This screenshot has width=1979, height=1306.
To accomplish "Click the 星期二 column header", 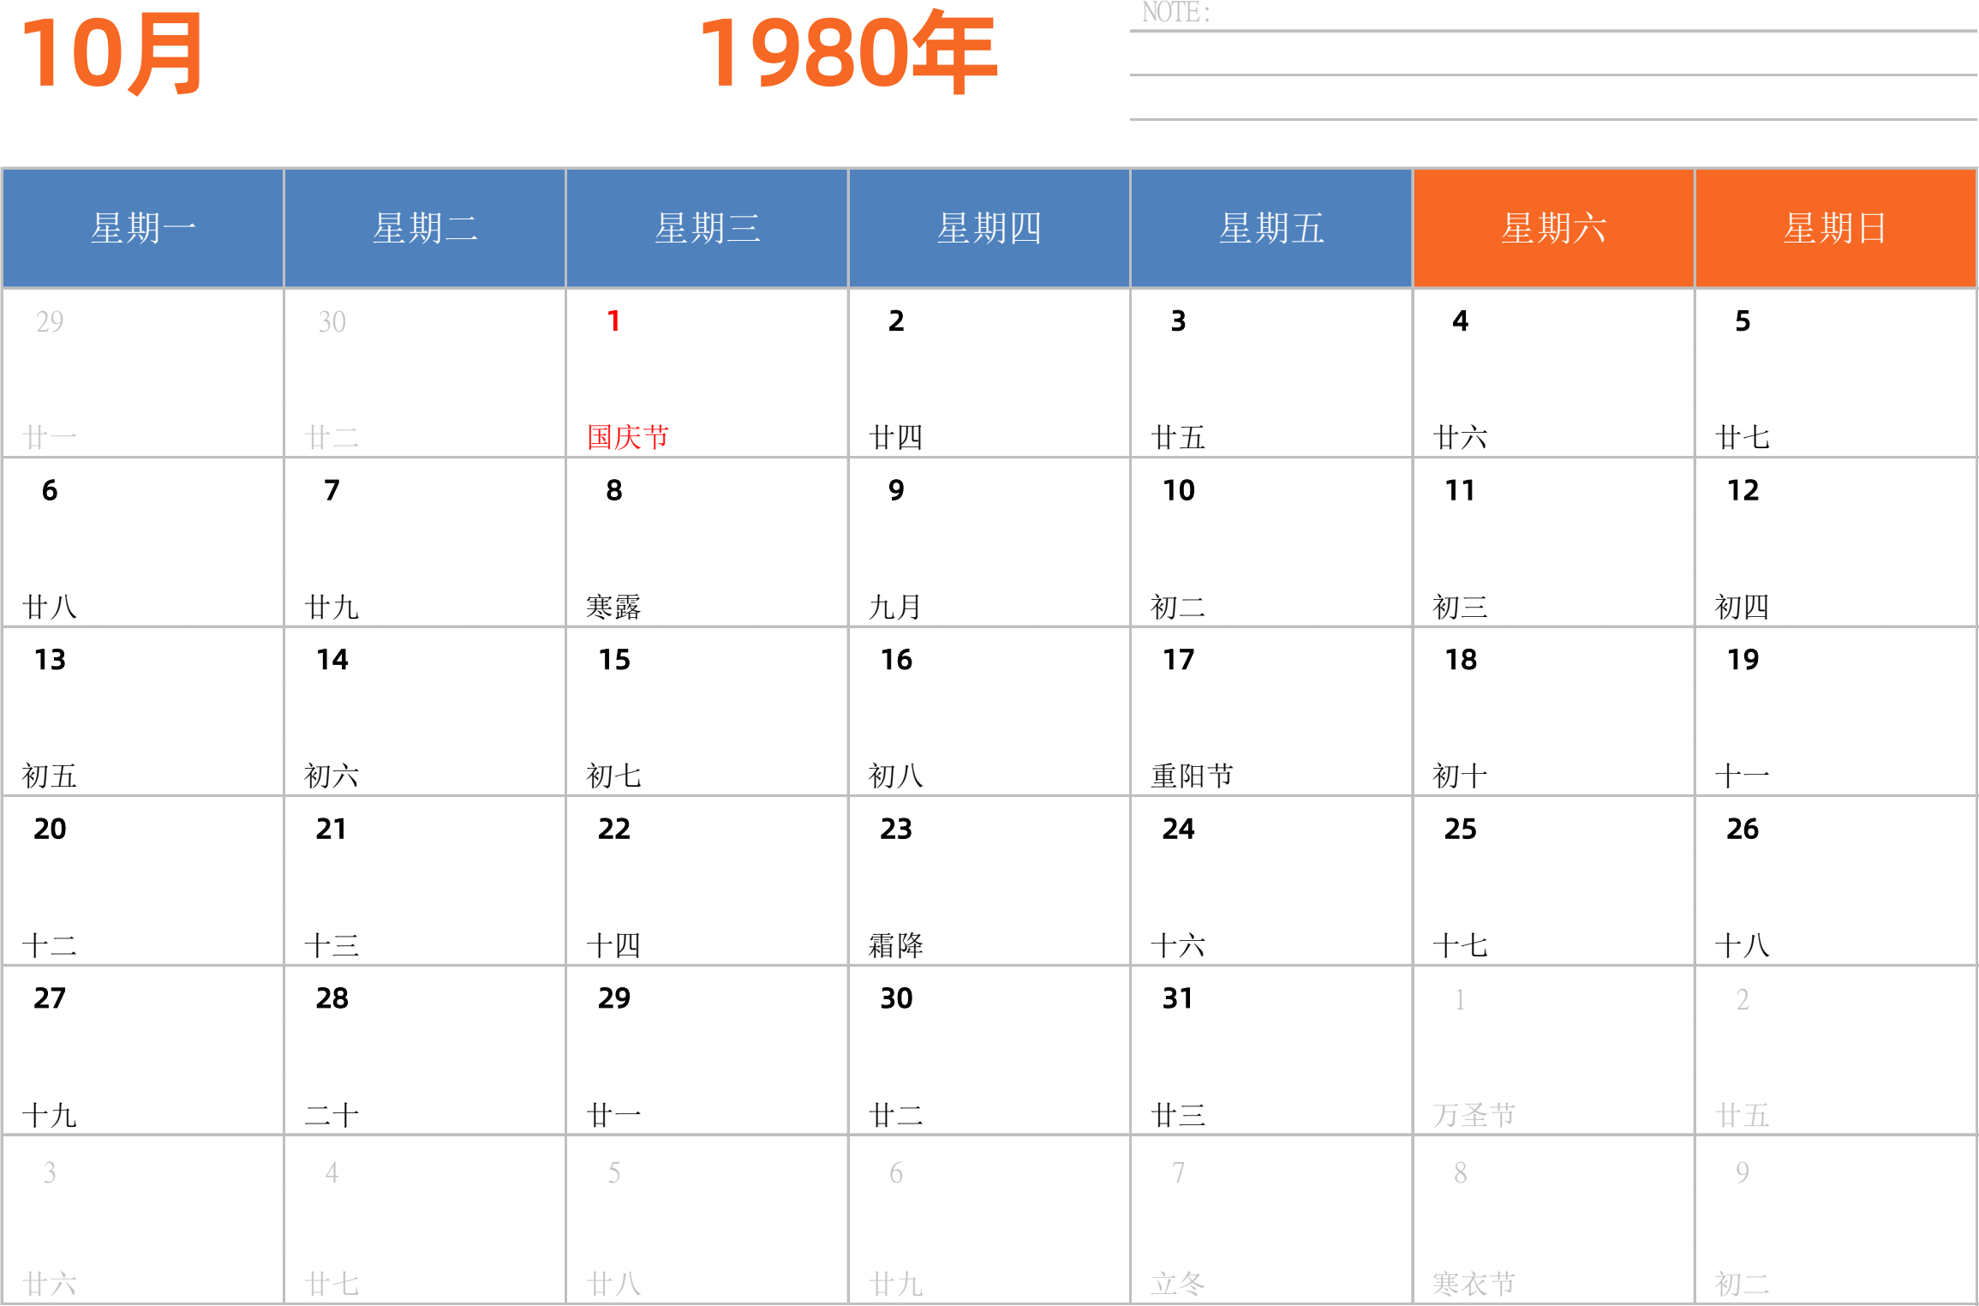I will coord(425,228).
